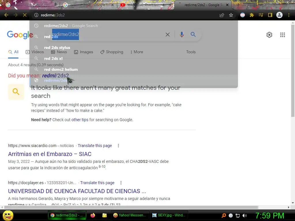Image resolution: width=295 pixels, height=221 pixels.
Task: Open the media control playlist icon
Action: 261,15
